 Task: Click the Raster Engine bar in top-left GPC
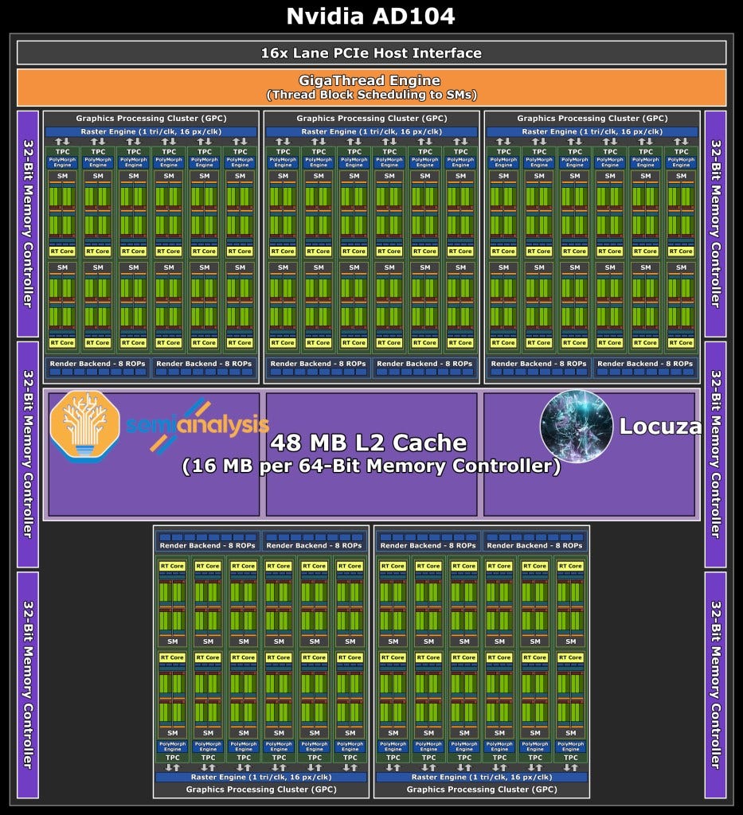coord(151,132)
